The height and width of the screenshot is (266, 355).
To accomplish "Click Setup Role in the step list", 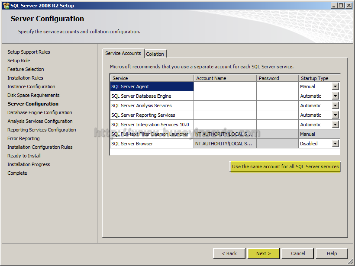I will [19, 61].
